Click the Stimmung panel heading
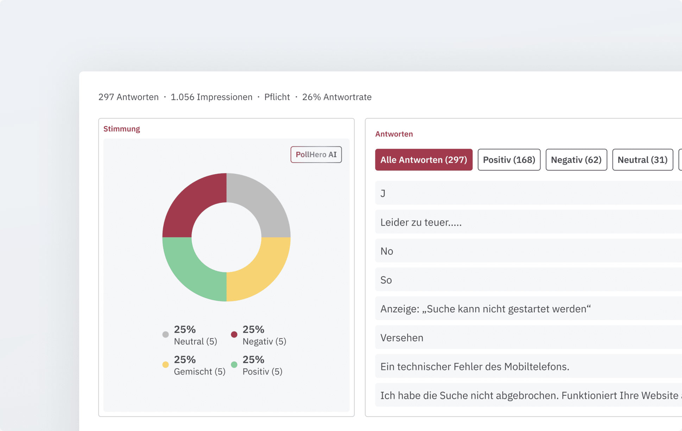Viewport: 682px width, 431px height. pos(121,129)
